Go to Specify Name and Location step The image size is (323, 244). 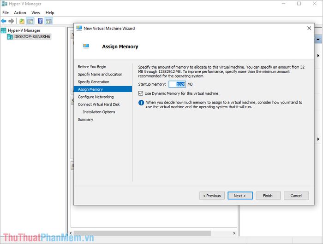pos(100,74)
